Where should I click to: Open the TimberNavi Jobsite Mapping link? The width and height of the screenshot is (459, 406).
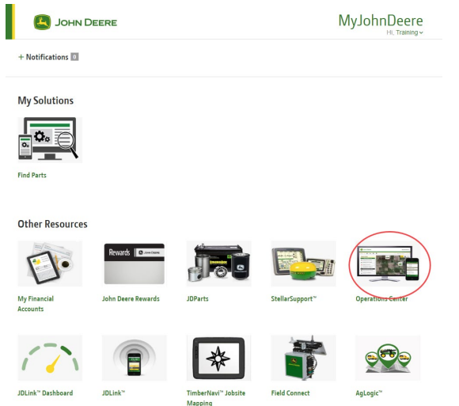(x=216, y=398)
